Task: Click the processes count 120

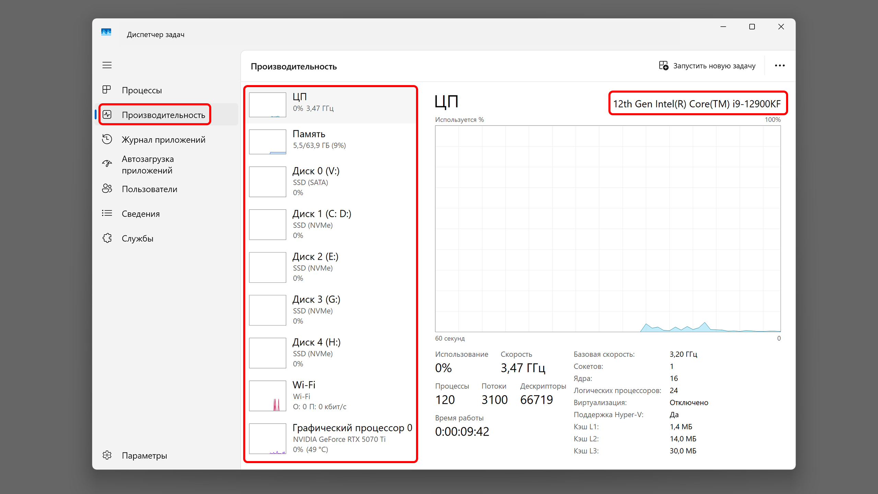Action: pyautogui.click(x=445, y=400)
